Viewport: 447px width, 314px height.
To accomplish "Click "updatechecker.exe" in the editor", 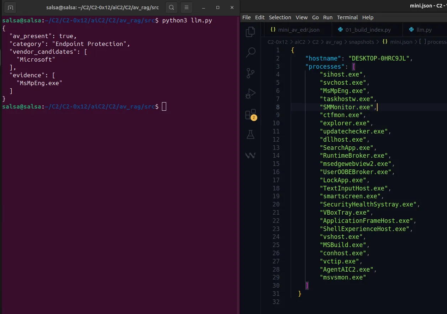I will [x=354, y=131].
